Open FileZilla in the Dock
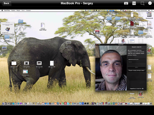154x115 pixels. tap(65, 103)
